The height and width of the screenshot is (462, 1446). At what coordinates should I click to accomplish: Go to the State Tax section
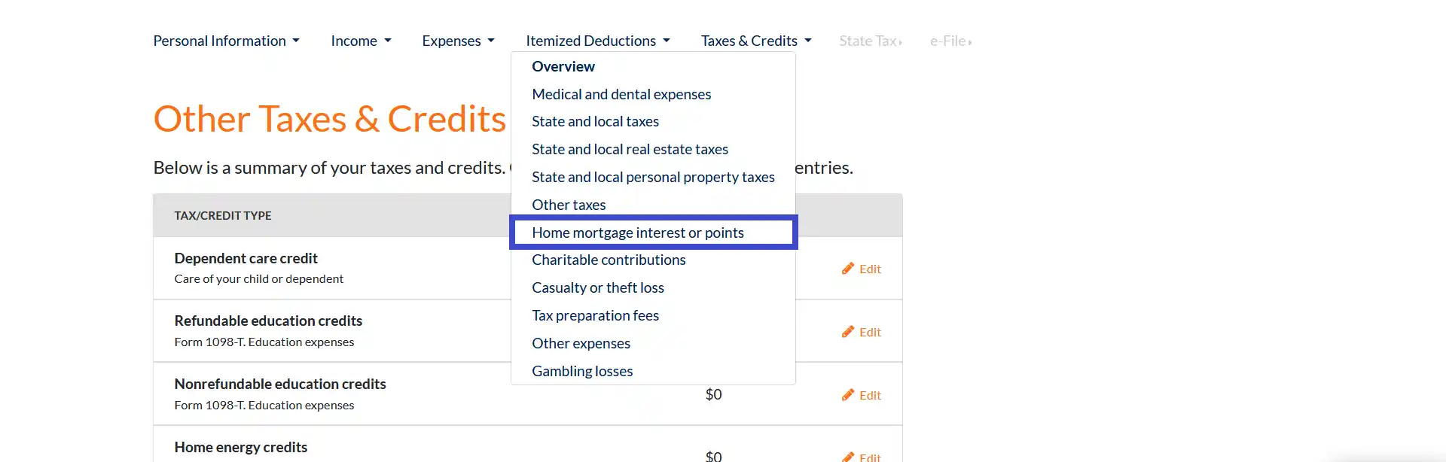click(870, 41)
